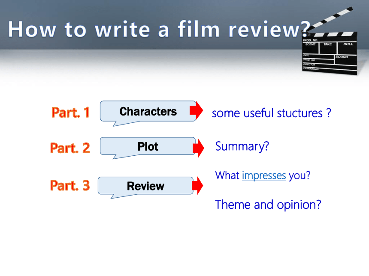The height and width of the screenshot is (276, 369).
Task: Click the Part. 2 label
Action: (70, 148)
